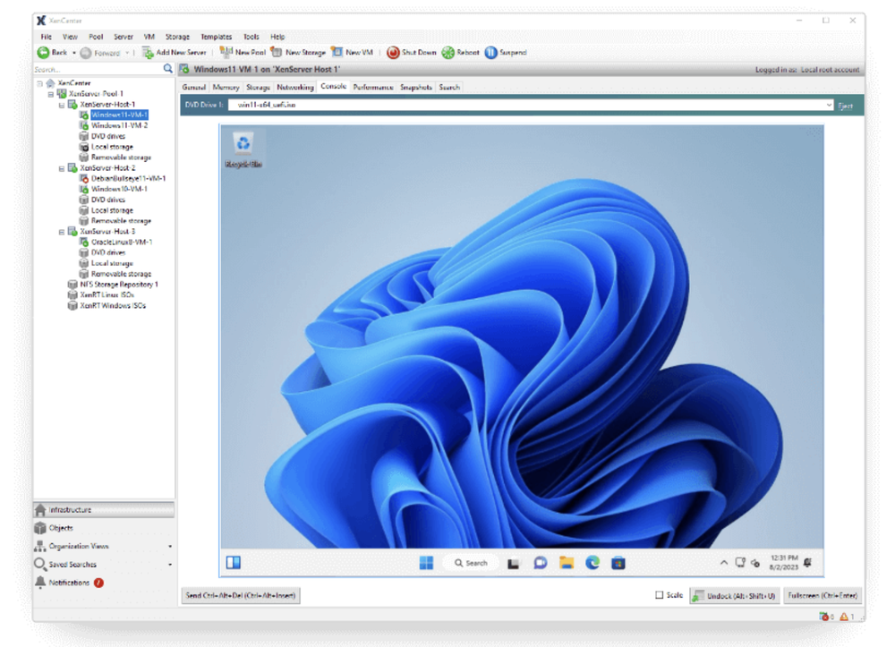Open the Tools menu
Screen dimensions: 895x647
pos(251,37)
